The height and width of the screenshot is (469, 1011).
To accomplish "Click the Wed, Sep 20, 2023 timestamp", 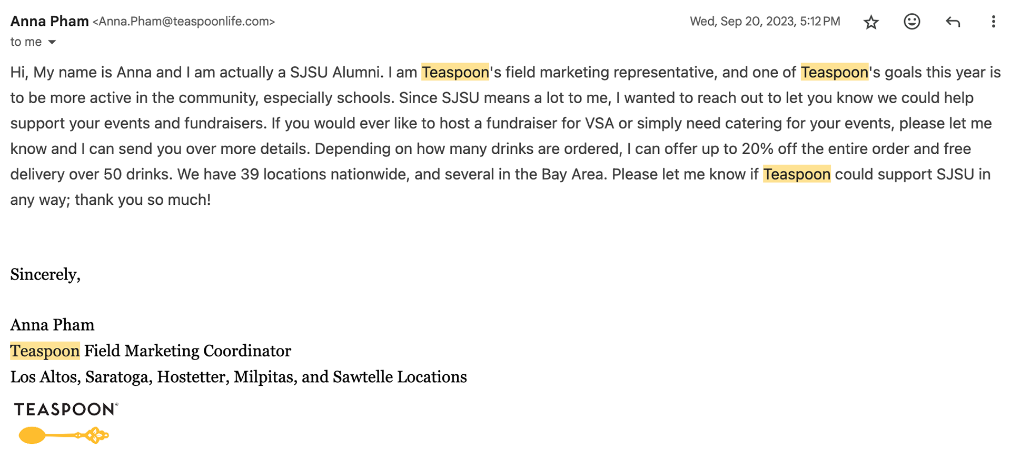I will point(765,22).
